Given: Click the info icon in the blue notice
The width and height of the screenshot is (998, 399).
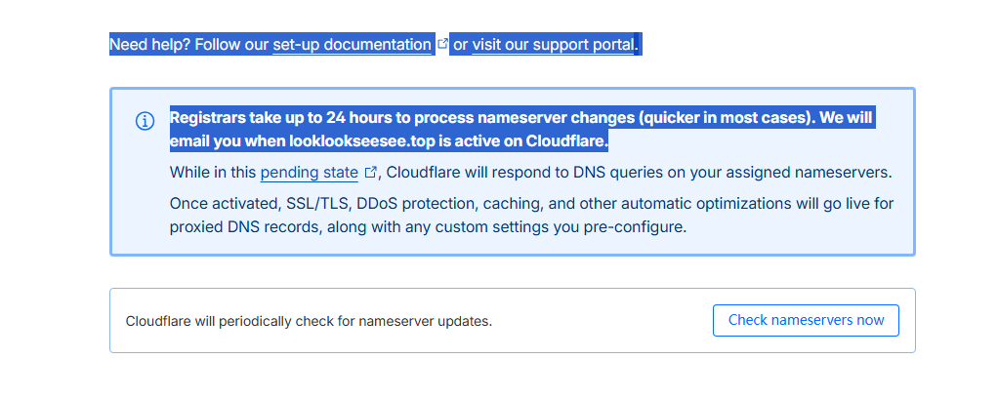Looking at the screenshot, I should tap(145, 121).
